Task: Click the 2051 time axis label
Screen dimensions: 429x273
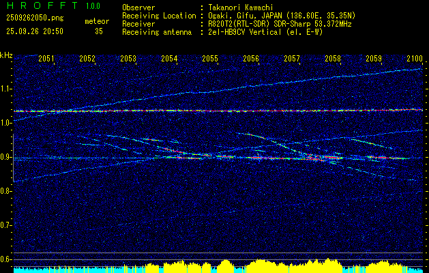Action: pyautogui.click(x=46, y=59)
